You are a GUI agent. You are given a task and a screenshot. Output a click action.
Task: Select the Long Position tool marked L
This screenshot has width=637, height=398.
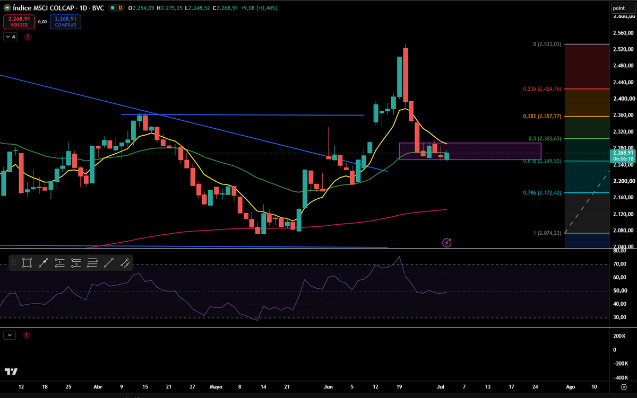coord(60,262)
